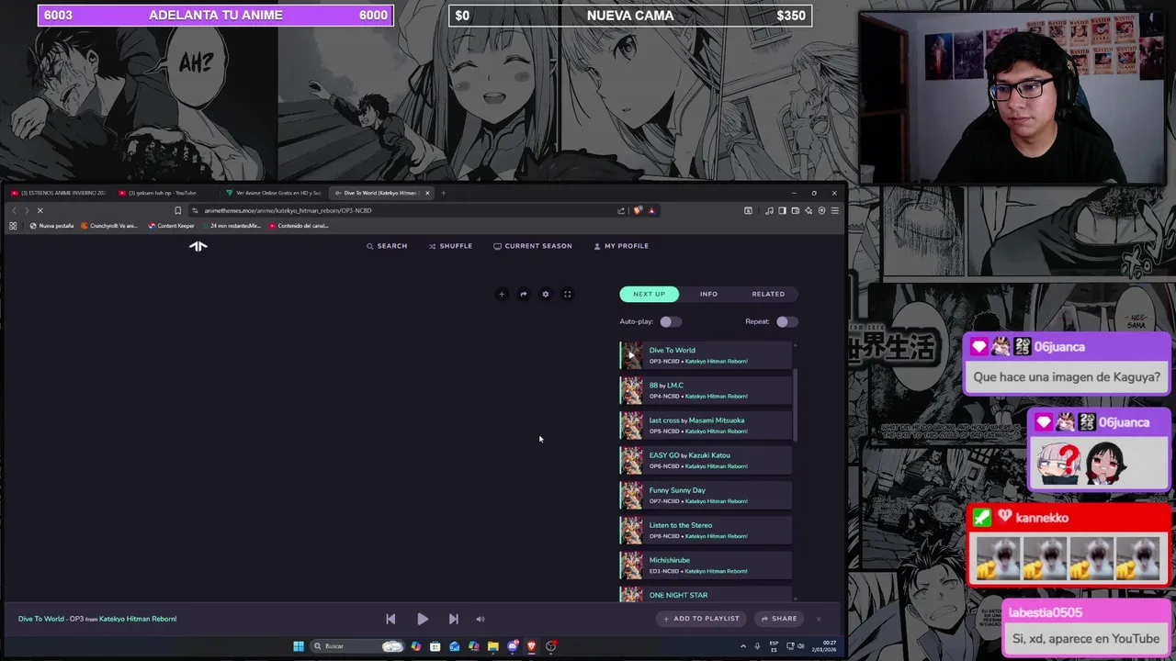Play Dive To World in bottom player
The width and height of the screenshot is (1176, 661).
pyautogui.click(x=423, y=619)
